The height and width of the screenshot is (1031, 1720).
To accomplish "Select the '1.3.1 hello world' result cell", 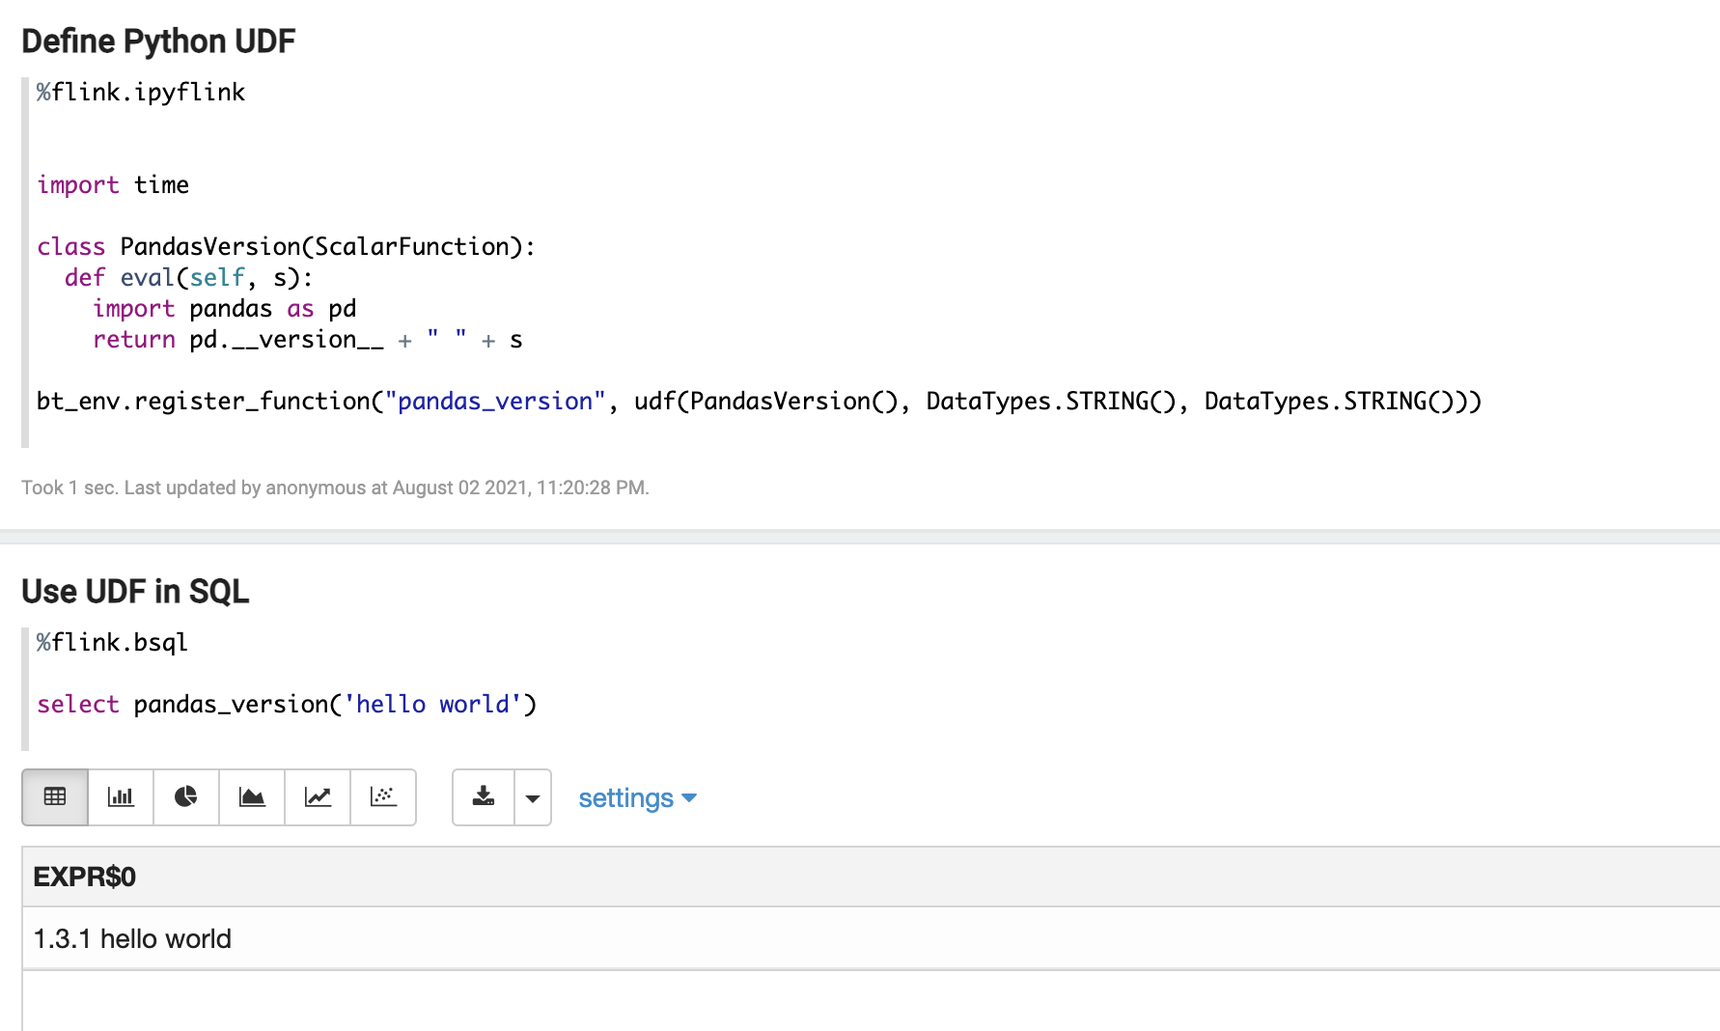I will click(x=133, y=938).
